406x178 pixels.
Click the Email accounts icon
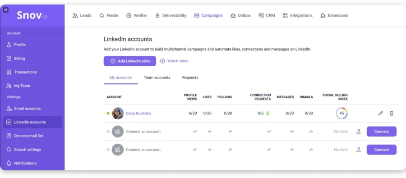point(9,109)
